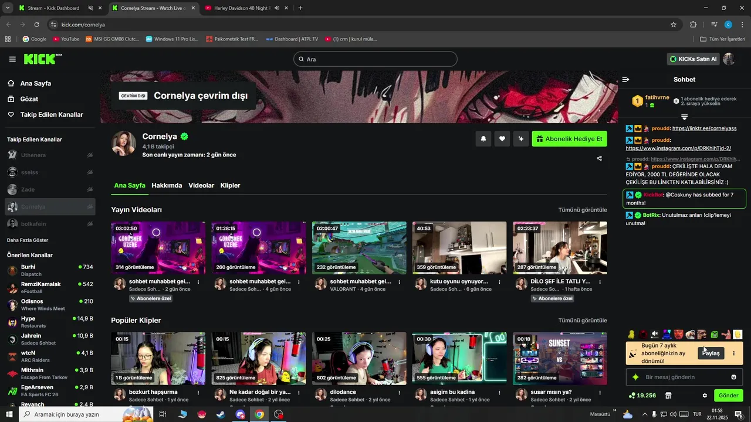The width and height of the screenshot is (751, 422).
Task: Open three-dot menu on anniversary banner
Action: [733, 353]
